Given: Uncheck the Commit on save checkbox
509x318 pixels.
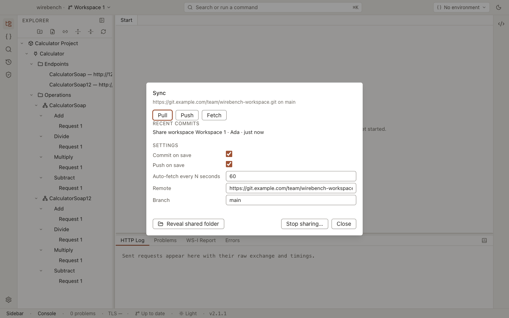Looking at the screenshot, I should (229, 154).
